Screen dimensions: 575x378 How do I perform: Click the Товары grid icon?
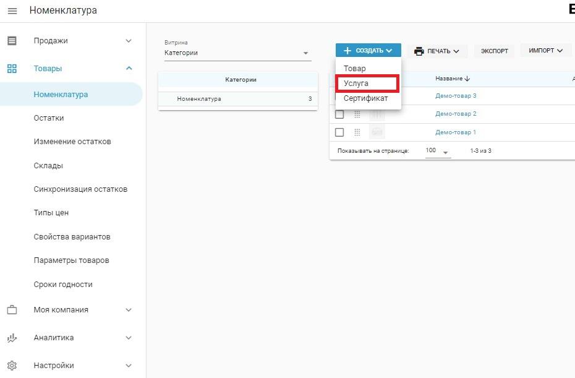(x=12, y=69)
